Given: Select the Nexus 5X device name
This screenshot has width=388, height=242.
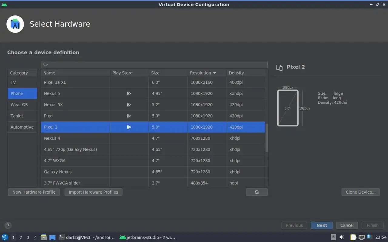Looking at the screenshot, I should (x=53, y=105).
